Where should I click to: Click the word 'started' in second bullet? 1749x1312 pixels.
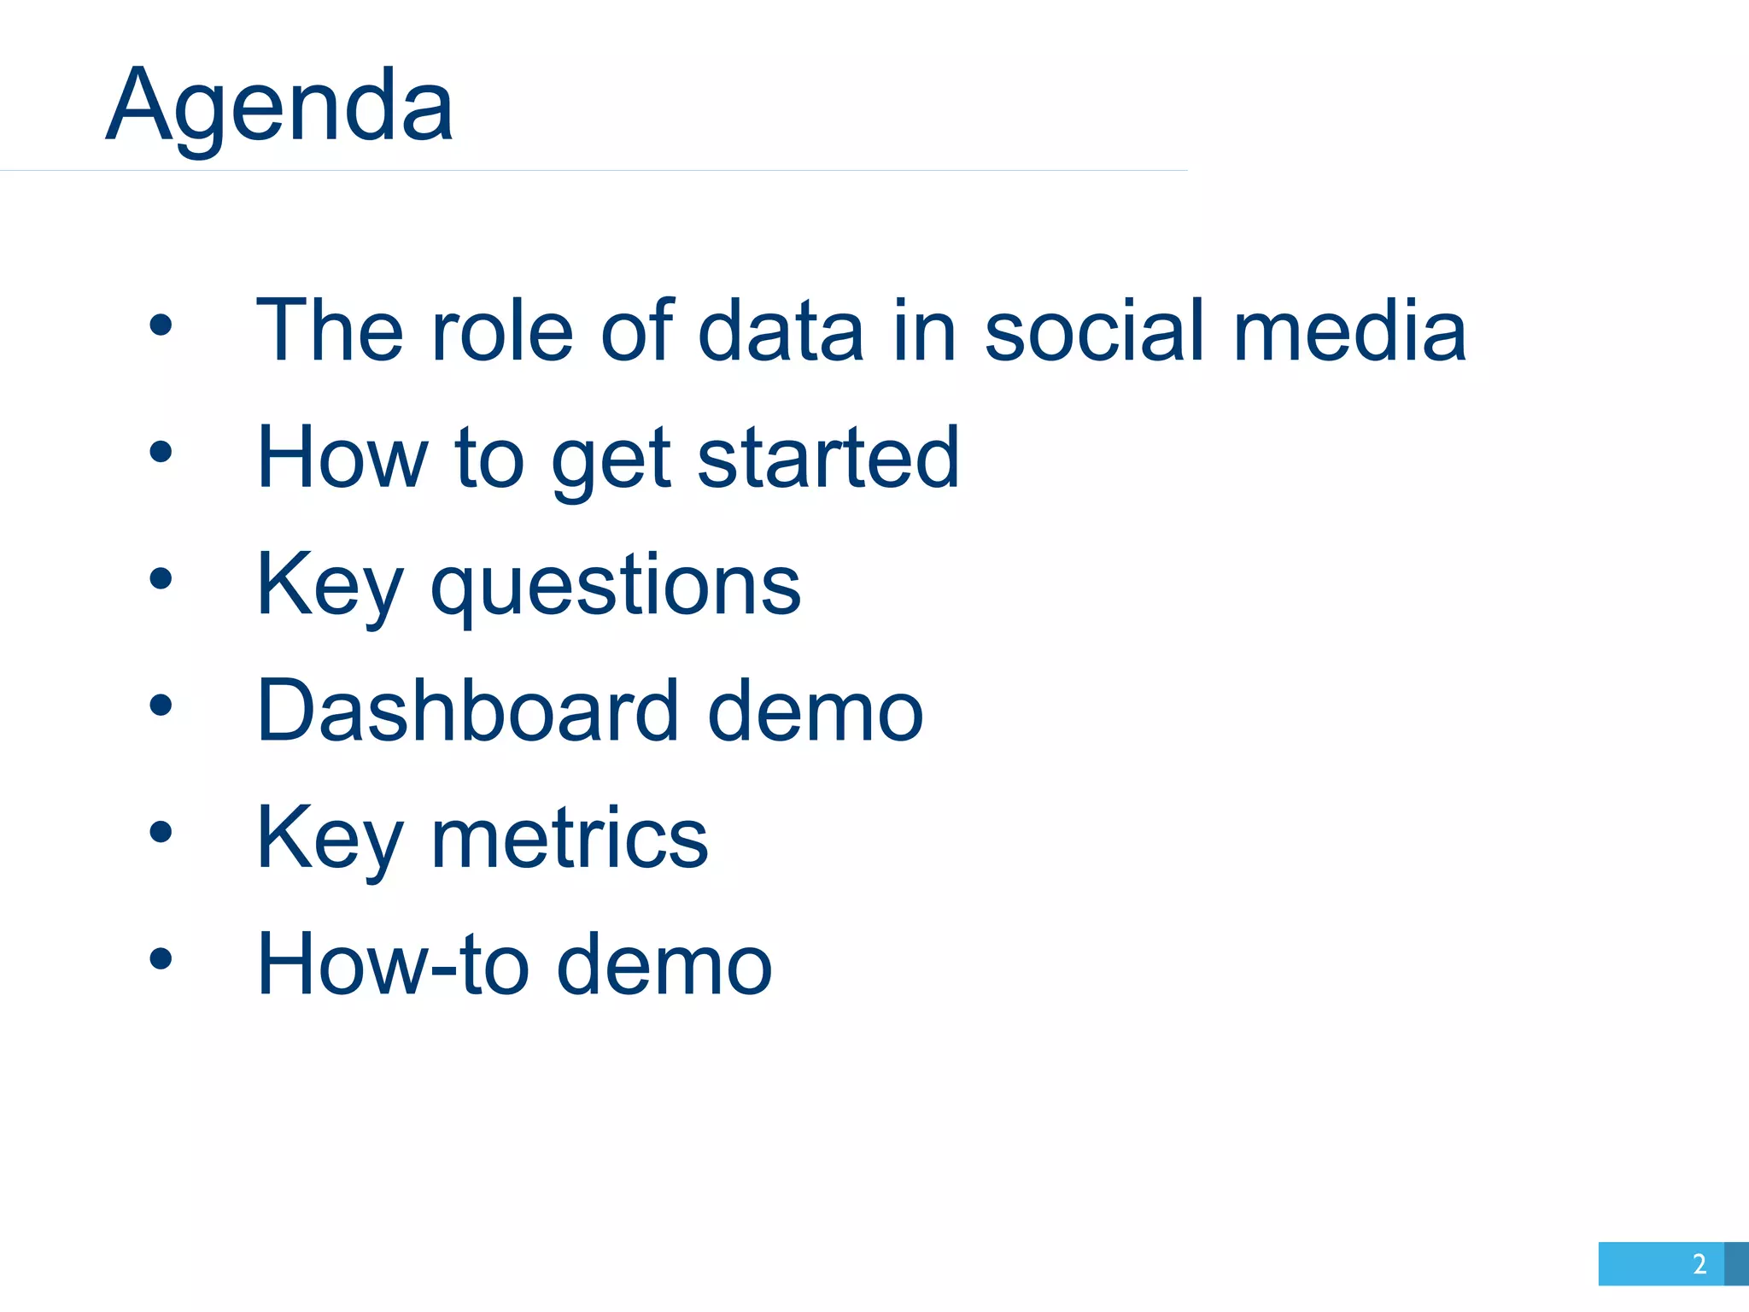tap(829, 458)
